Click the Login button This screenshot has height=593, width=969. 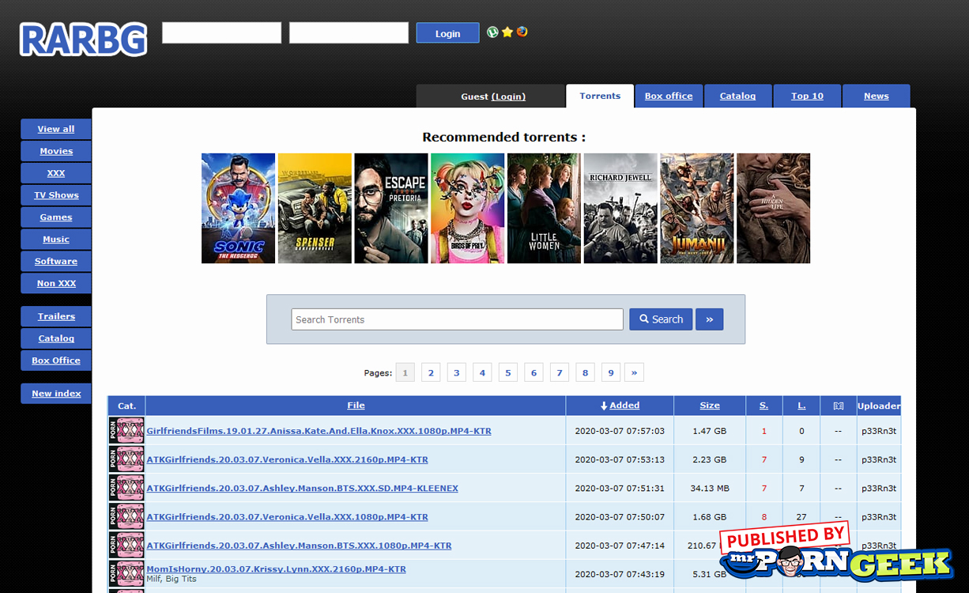447,33
